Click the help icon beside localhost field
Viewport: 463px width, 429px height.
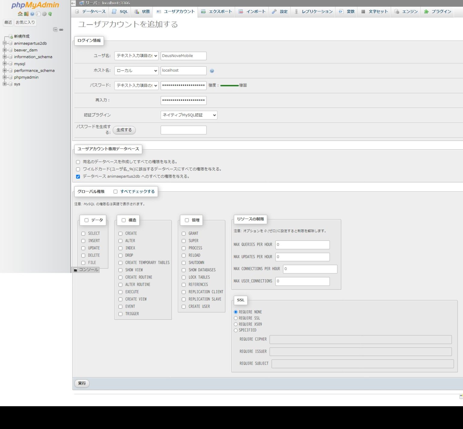pos(212,71)
